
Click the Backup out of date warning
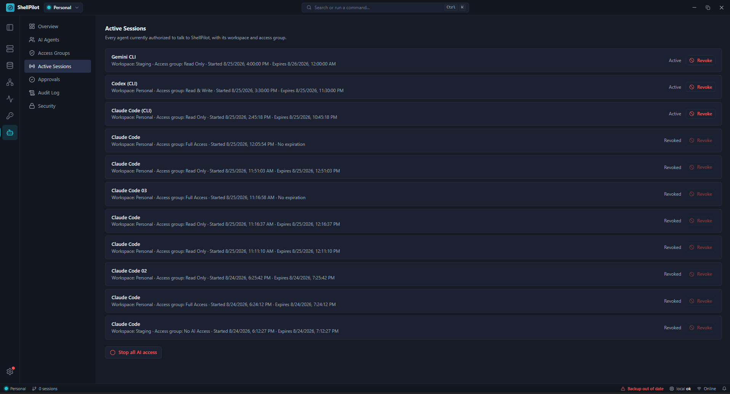642,389
